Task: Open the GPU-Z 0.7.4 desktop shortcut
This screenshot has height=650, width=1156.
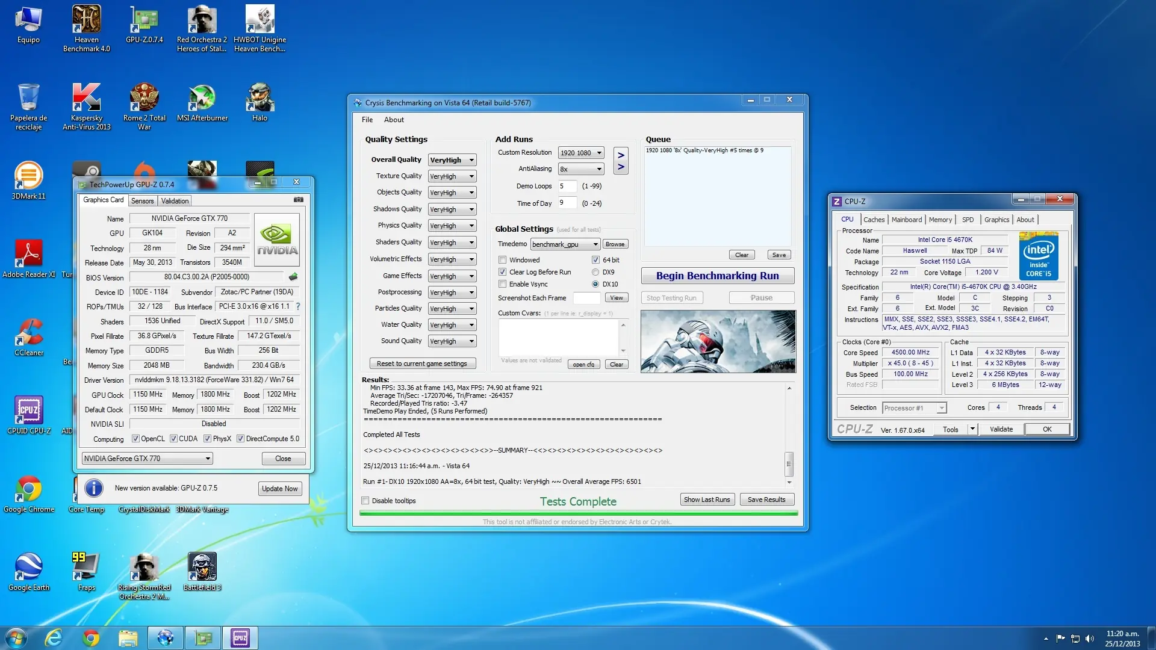Action: [x=144, y=24]
